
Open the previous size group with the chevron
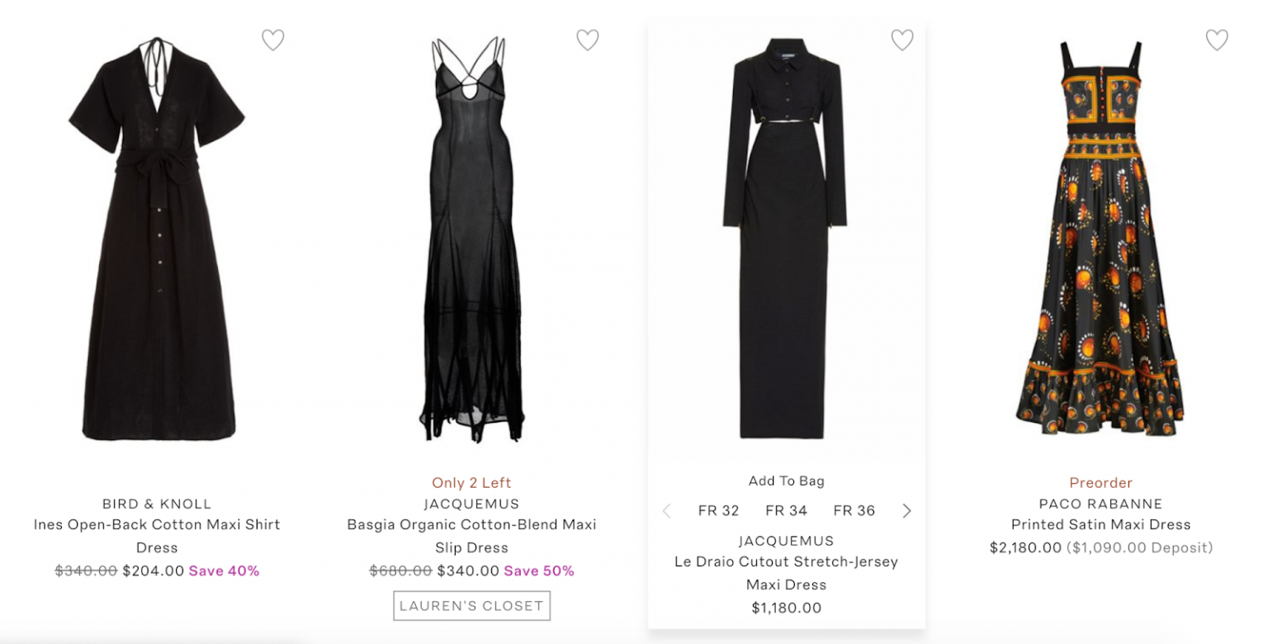667,511
